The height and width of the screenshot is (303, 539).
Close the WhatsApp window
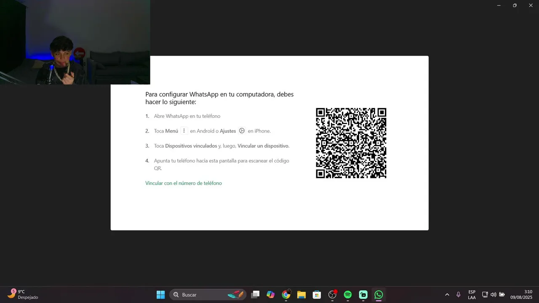(x=531, y=5)
